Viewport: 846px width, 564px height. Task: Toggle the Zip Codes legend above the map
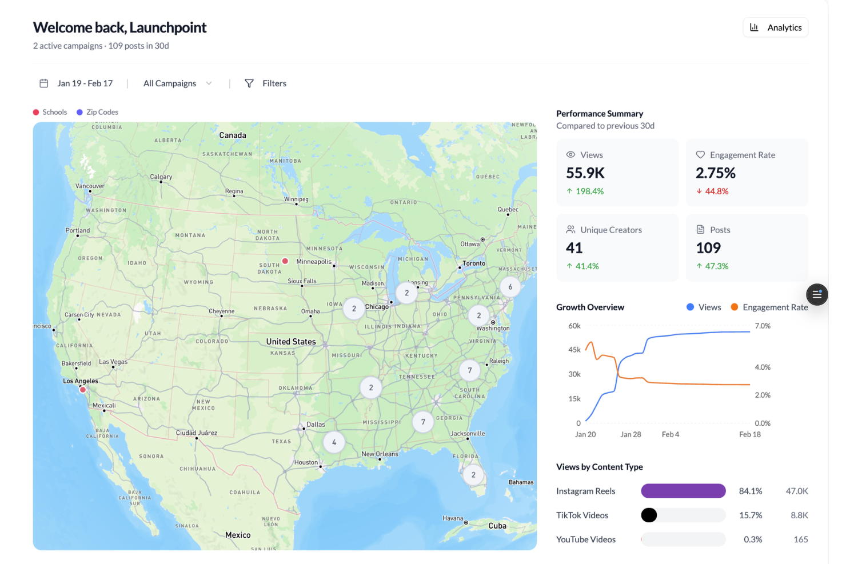(x=97, y=112)
